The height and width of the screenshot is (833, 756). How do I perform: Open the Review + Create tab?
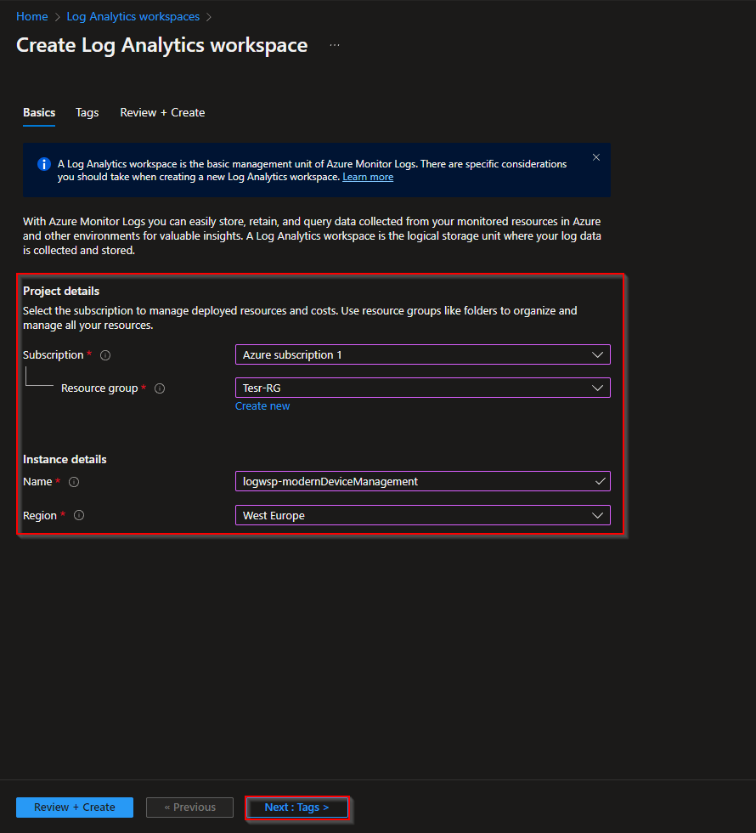click(x=162, y=112)
